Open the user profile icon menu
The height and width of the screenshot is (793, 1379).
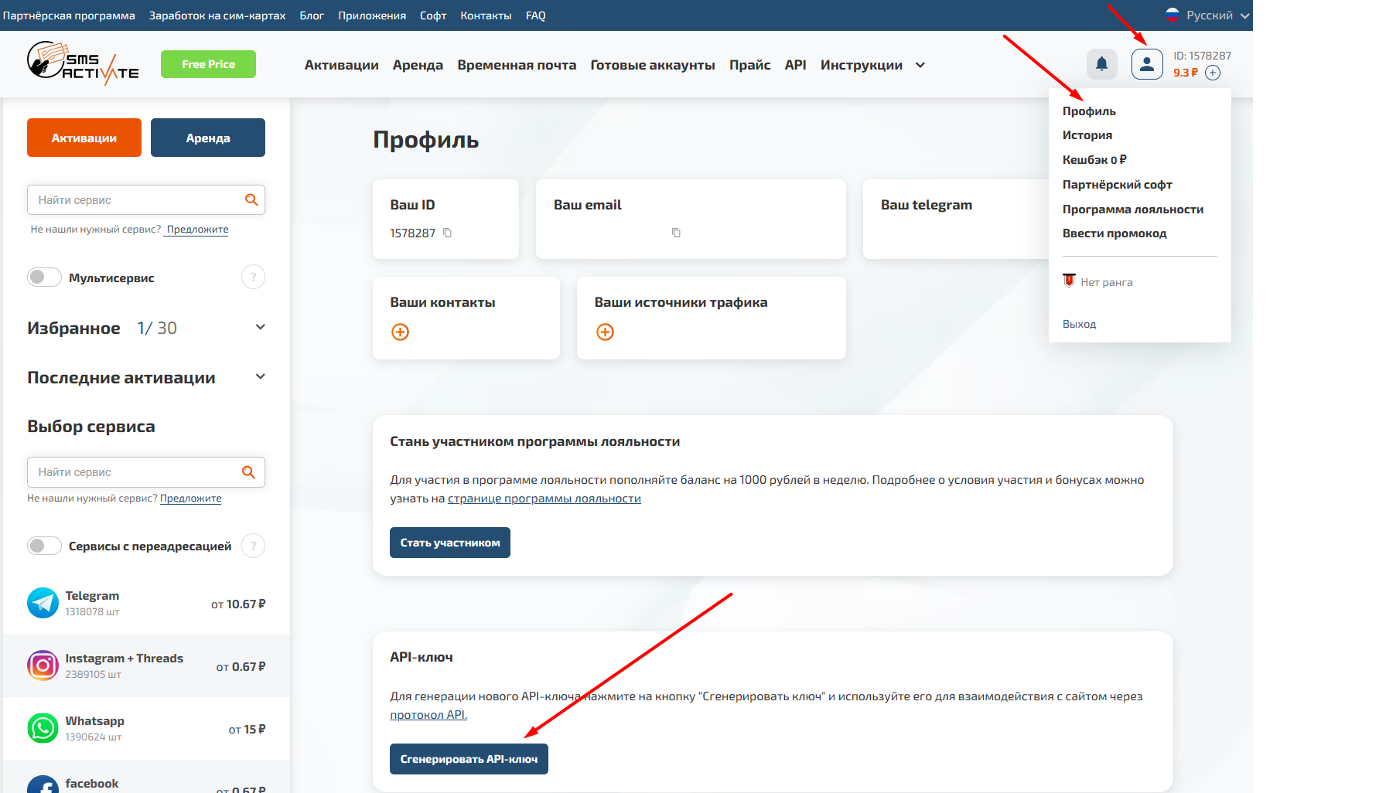(x=1147, y=64)
